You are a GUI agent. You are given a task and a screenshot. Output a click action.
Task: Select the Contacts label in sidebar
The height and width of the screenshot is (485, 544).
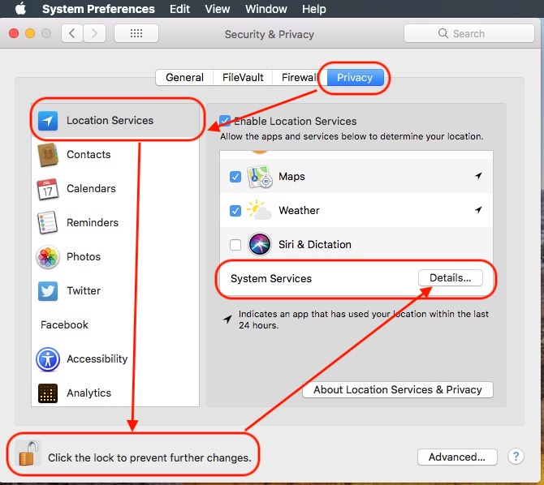89,155
